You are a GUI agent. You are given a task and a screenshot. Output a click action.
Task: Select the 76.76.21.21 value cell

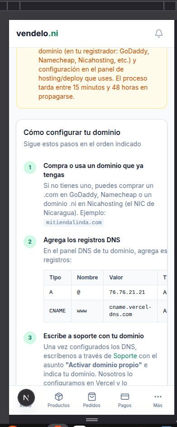click(130, 293)
